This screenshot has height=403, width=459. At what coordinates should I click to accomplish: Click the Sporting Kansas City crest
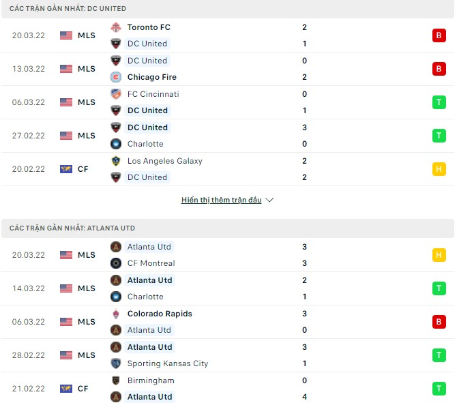coord(115,363)
